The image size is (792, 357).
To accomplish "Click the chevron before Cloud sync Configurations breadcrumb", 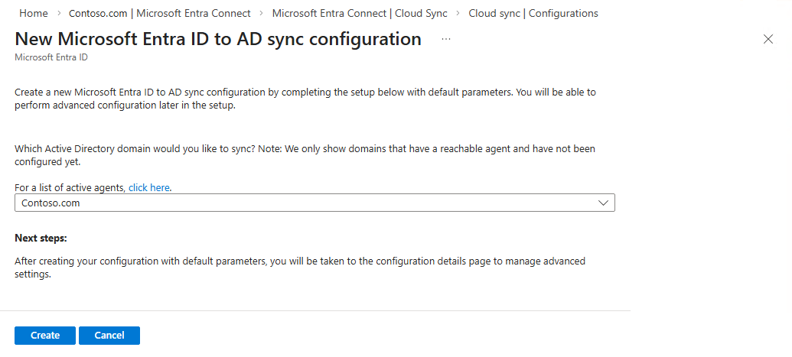I will 458,14.
